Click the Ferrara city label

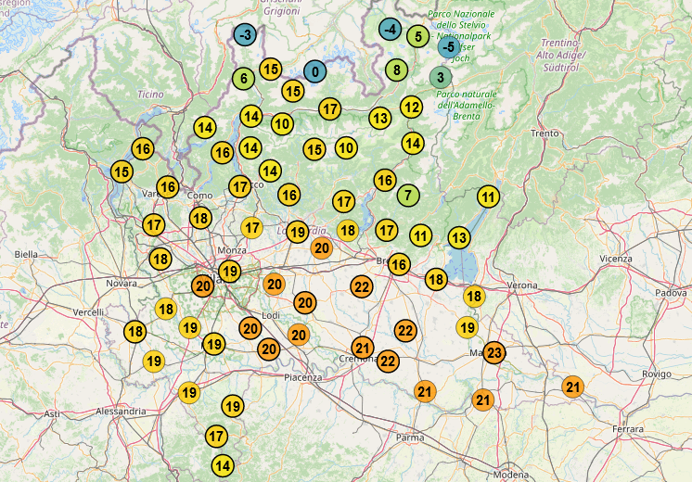(x=628, y=428)
